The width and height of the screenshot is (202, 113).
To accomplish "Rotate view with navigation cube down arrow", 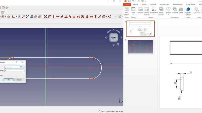I will tap(114, 45).
